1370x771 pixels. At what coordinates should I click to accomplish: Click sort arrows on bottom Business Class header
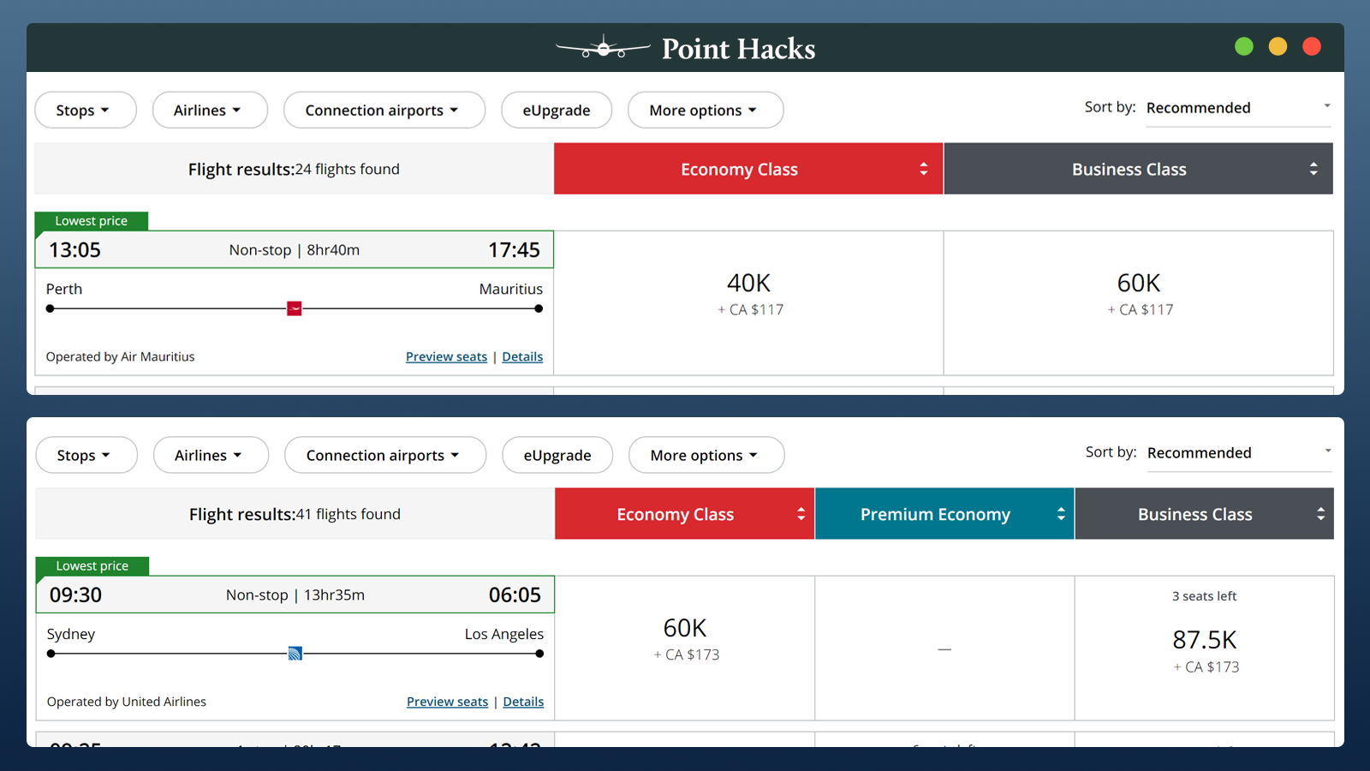pyautogui.click(x=1321, y=514)
